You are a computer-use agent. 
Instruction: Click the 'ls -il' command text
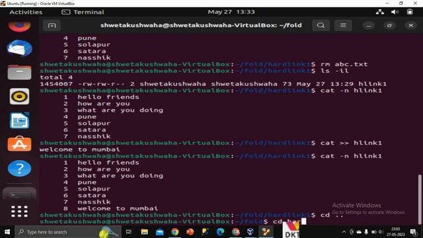pos(334,71)
